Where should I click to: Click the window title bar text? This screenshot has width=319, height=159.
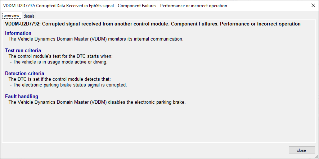coord(115,6)
